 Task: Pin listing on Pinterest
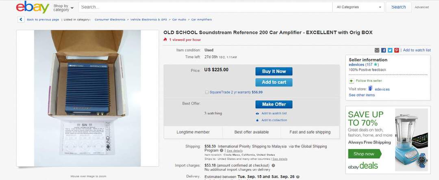tap(396, 50)
